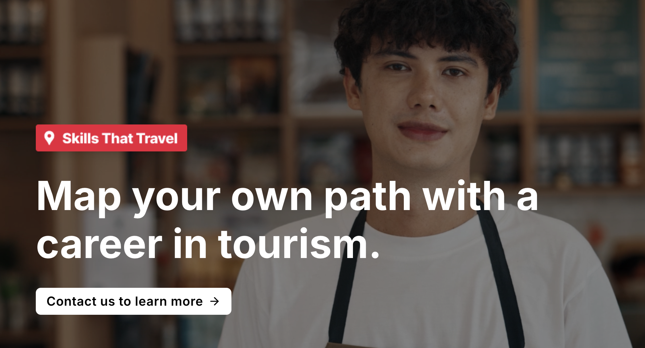The image size is (645, 348).
Task: Click the words 'with a' in headline
Action: click(480, 195)
